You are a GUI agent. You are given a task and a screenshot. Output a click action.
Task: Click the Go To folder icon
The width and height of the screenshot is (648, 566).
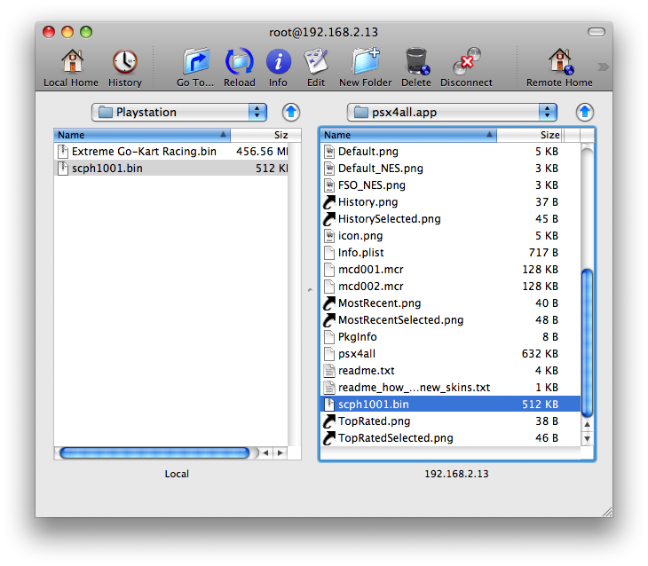pos(195,62)
